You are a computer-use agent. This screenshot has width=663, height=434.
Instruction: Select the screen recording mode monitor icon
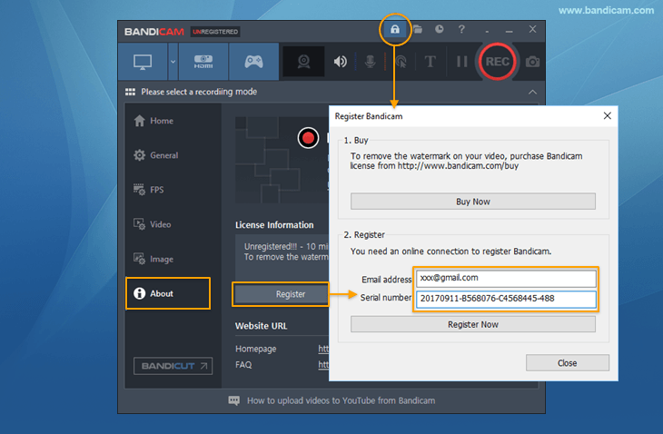click(x=143, y=62)
